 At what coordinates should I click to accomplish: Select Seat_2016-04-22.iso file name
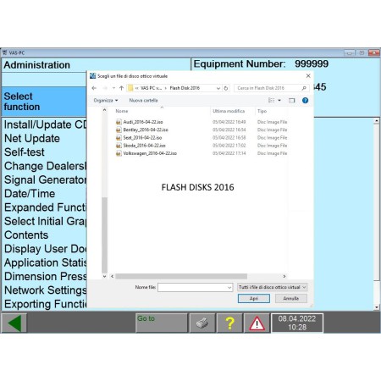(x=142, y=138)
